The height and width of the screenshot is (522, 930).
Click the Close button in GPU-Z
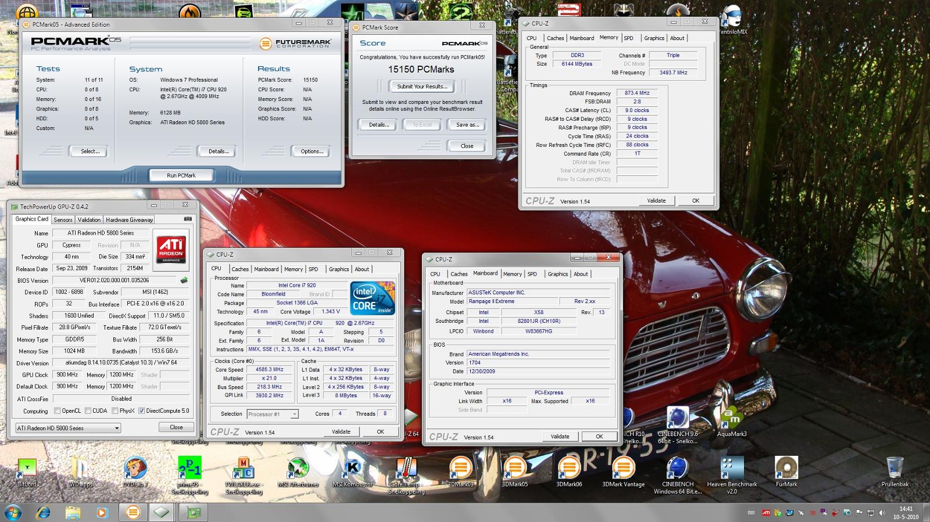176,427
